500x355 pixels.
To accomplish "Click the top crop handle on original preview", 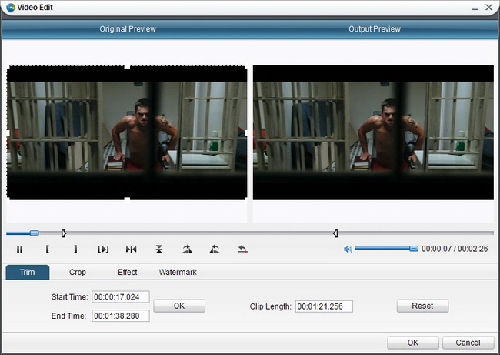I will coord(127,66).
